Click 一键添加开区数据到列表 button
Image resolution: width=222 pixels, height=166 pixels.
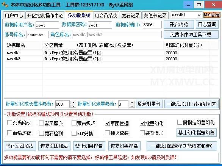coord(191,104)
